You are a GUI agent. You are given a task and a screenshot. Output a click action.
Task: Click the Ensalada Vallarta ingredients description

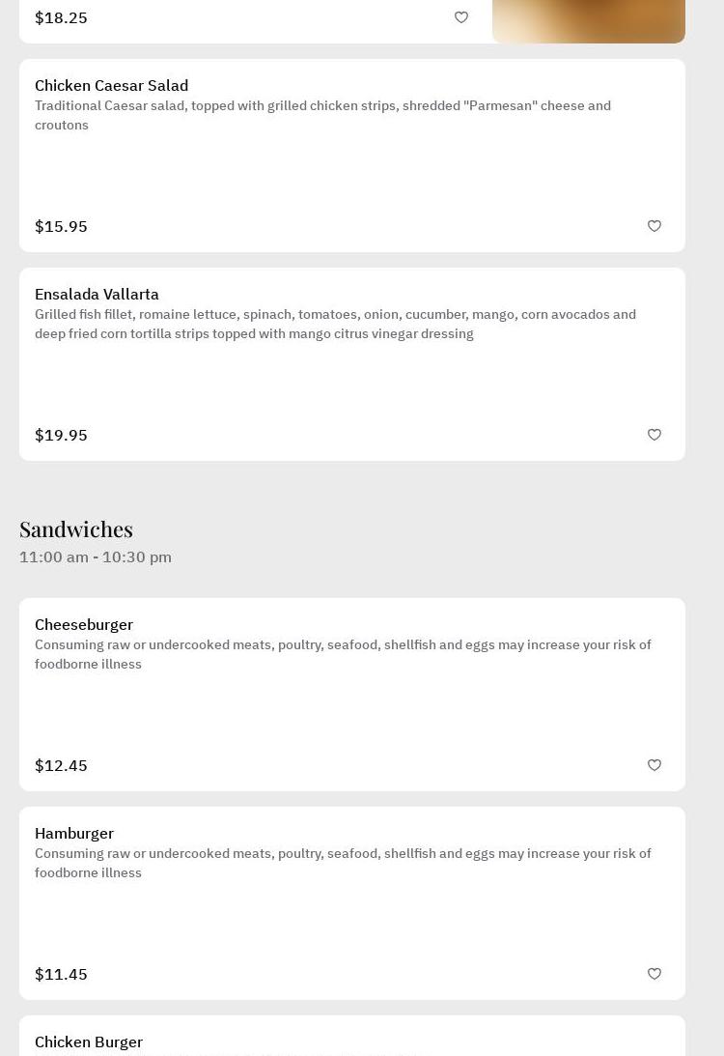(x=335, y=324)
